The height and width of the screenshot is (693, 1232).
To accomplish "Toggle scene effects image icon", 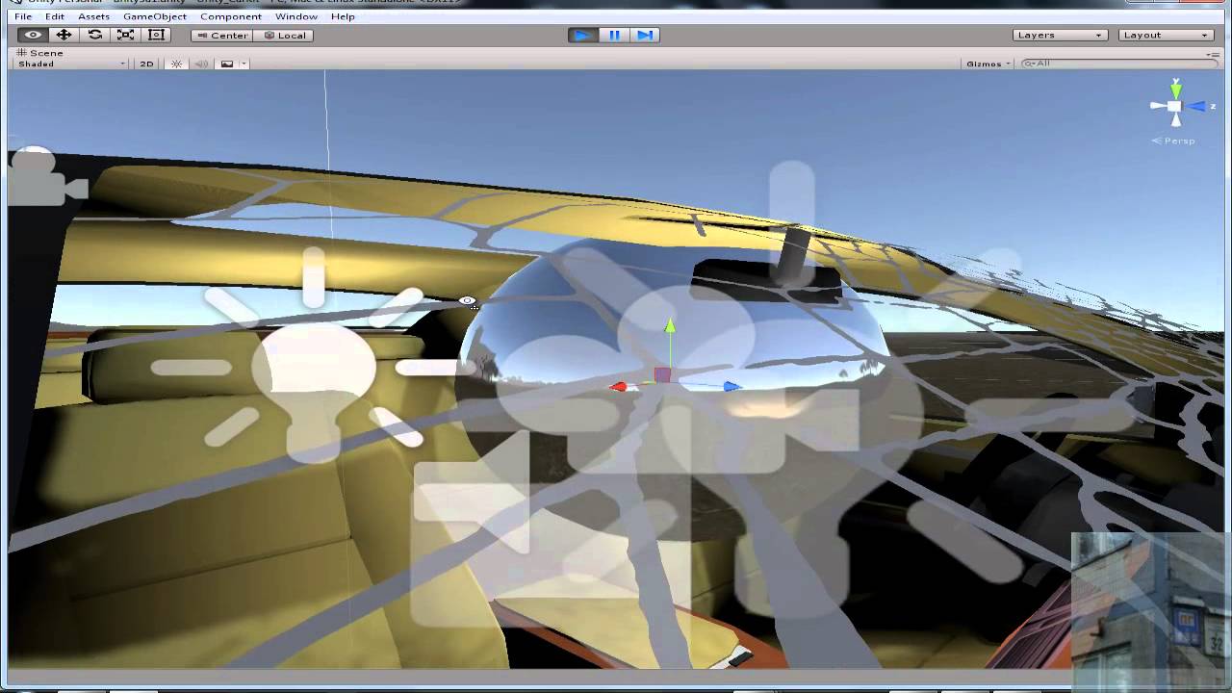I will click(x=227, y=64).
